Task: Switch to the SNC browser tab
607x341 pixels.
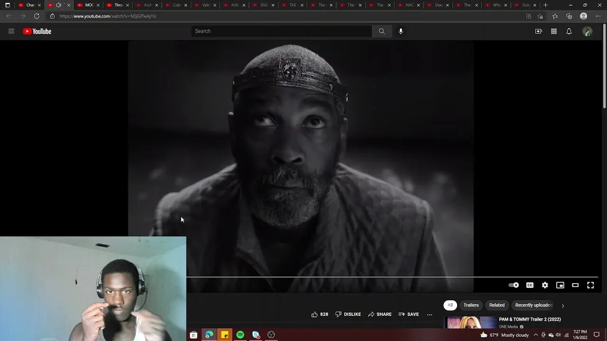Action: tap(264, 5)
